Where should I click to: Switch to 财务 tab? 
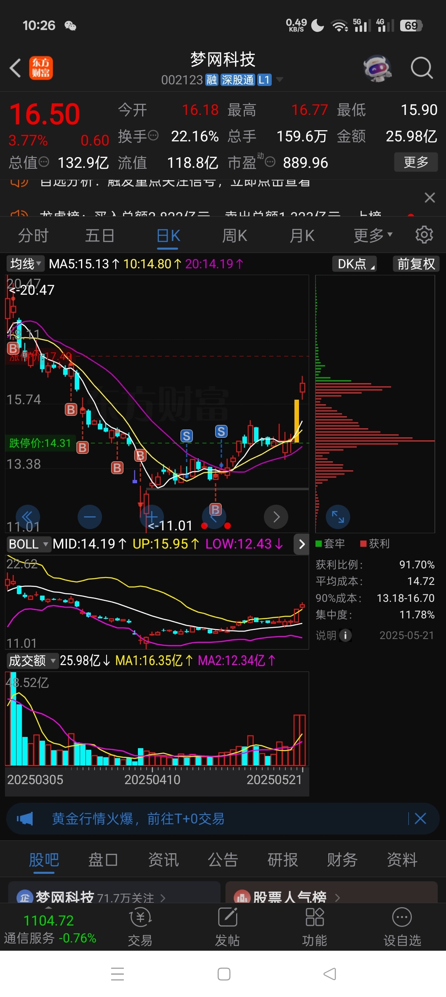click(342, 860)
